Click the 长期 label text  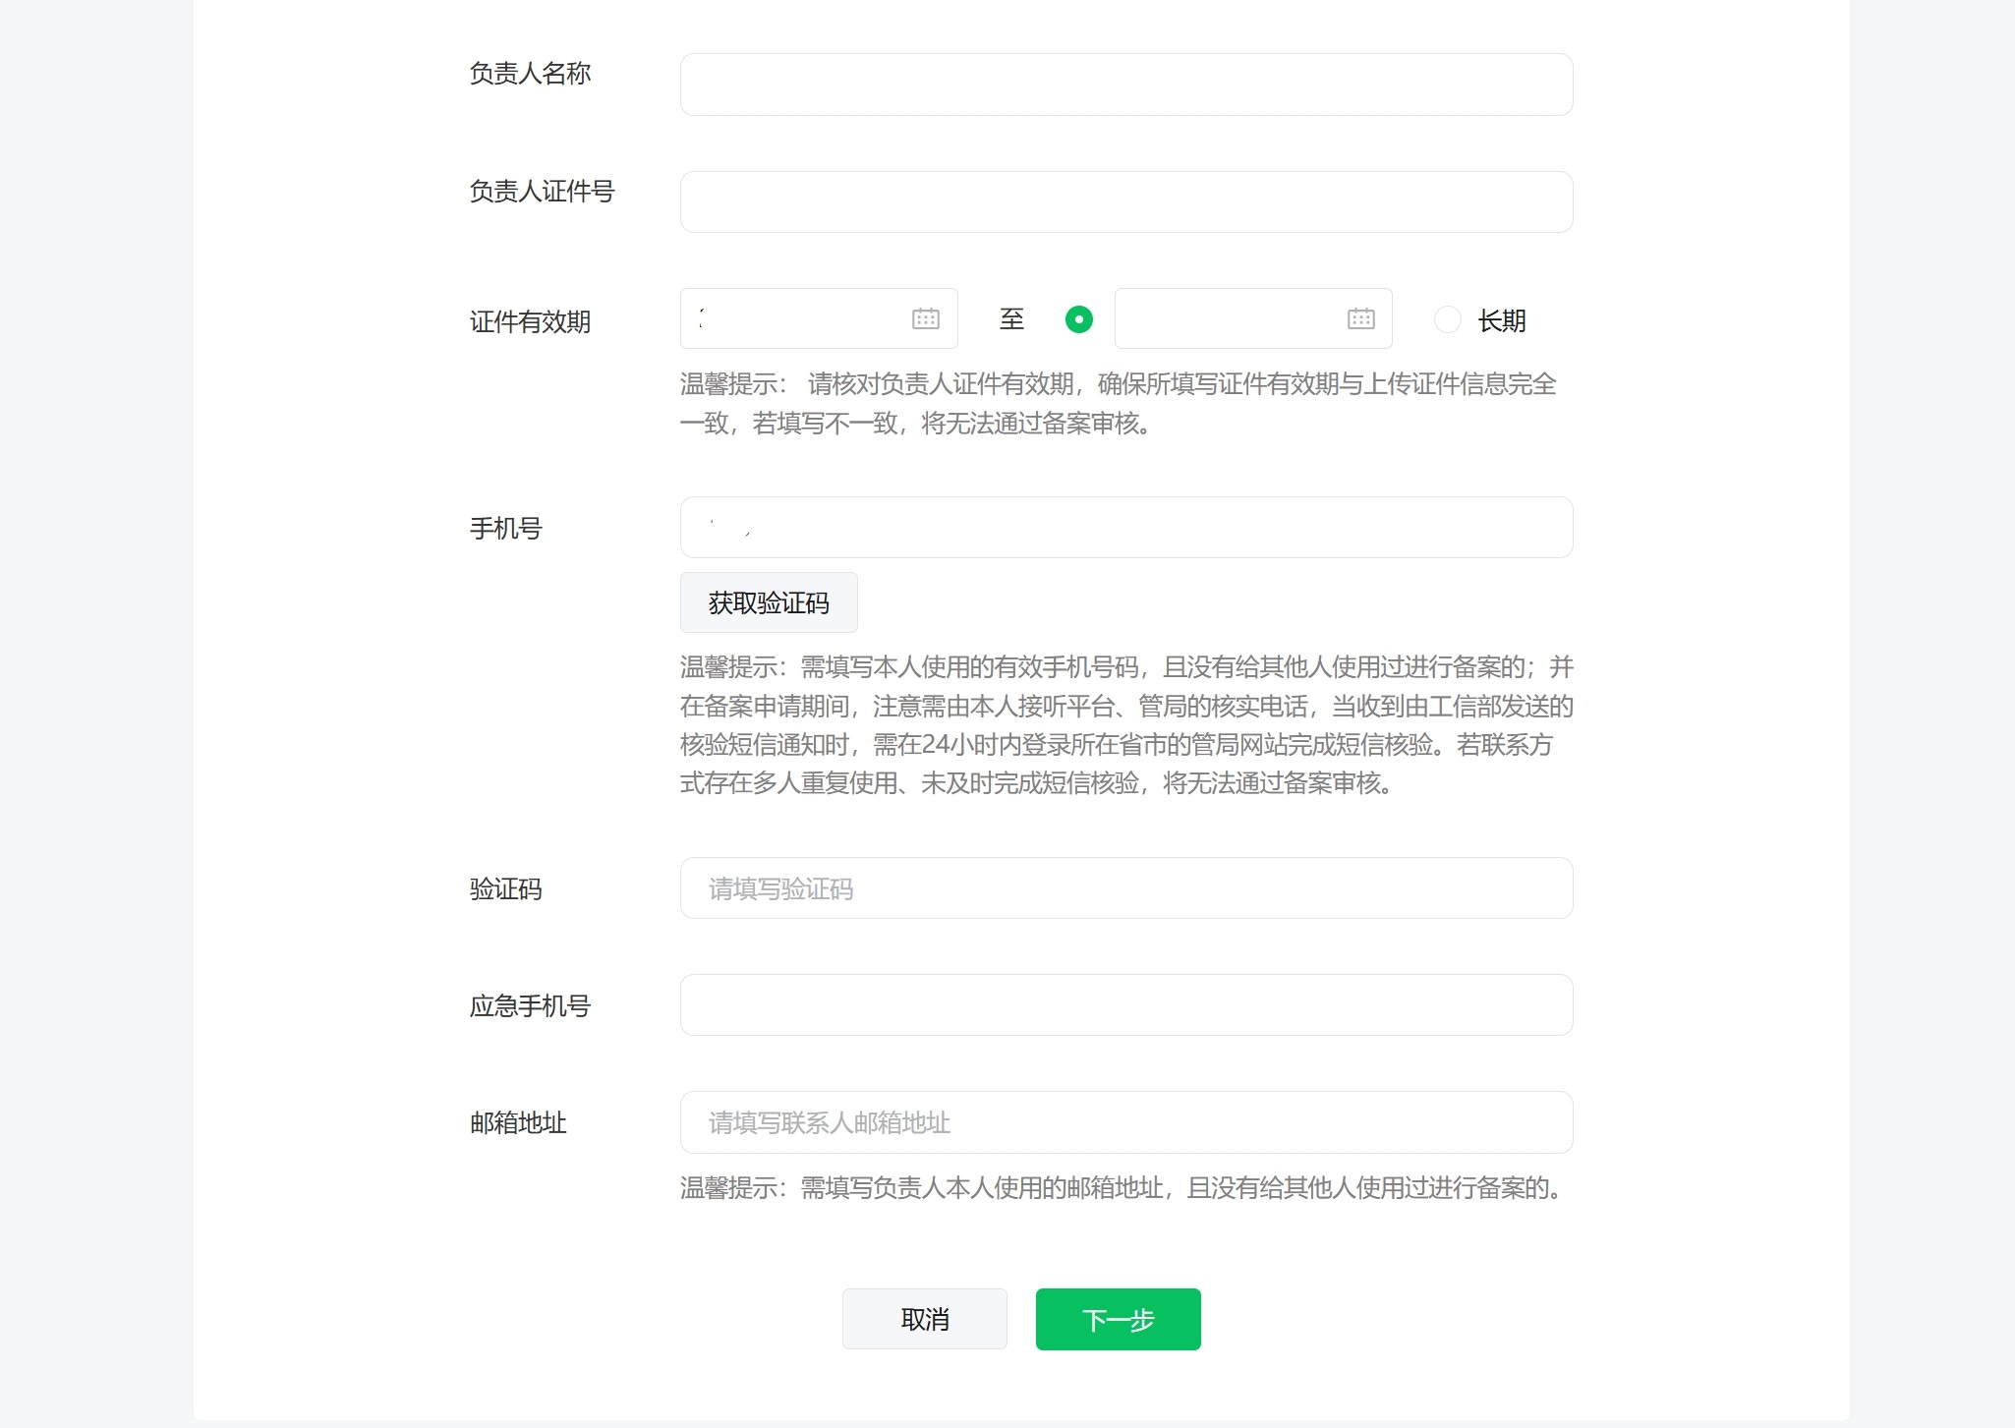(x=1502, y=320)
